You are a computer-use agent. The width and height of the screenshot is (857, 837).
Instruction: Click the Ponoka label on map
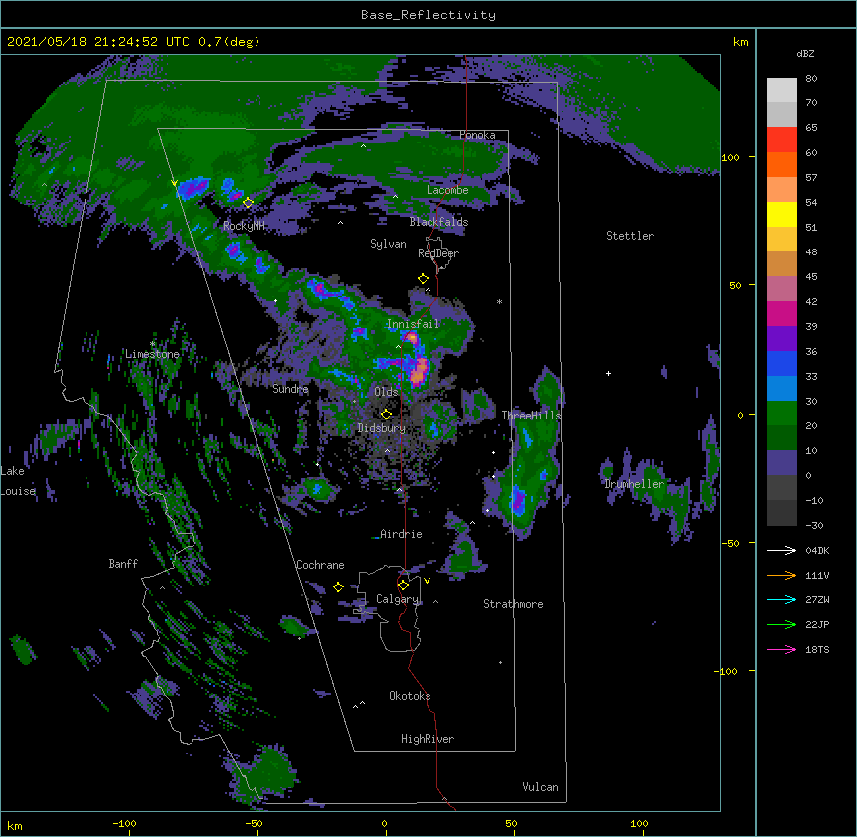point(477,135)
